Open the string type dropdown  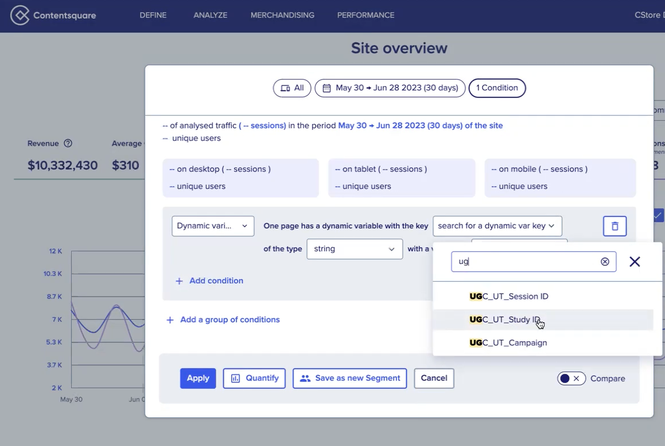[x=354, y=249]
